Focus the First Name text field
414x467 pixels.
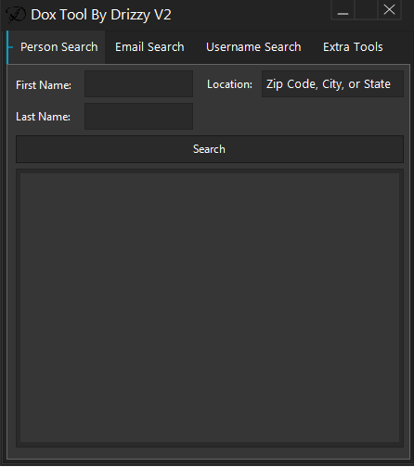click(138, 83)
